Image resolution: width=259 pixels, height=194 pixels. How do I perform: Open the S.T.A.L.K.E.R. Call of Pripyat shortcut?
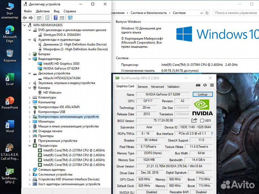coord(10,152)
